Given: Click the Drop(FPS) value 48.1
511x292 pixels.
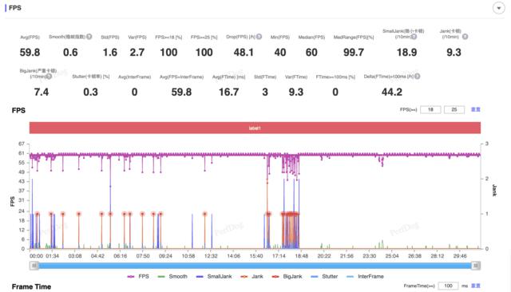Looking at the screenshot, I should [244, 53].
